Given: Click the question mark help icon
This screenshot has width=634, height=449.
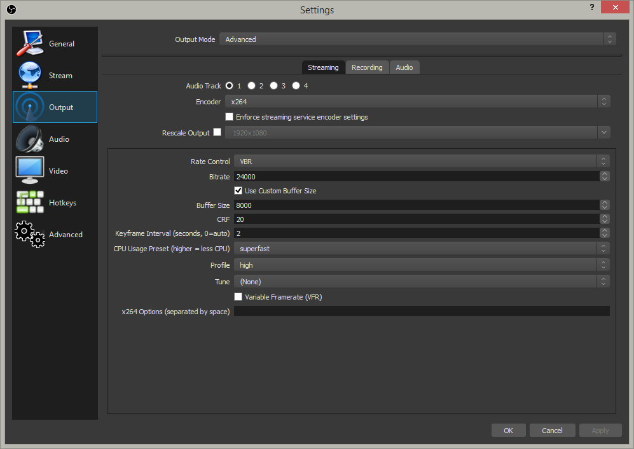Looking at the screenshot, I should click(x=592, y=7).
